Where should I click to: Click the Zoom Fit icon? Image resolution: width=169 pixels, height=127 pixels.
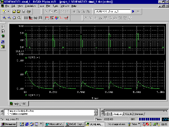pyautogui.click(x=19, y=18)
